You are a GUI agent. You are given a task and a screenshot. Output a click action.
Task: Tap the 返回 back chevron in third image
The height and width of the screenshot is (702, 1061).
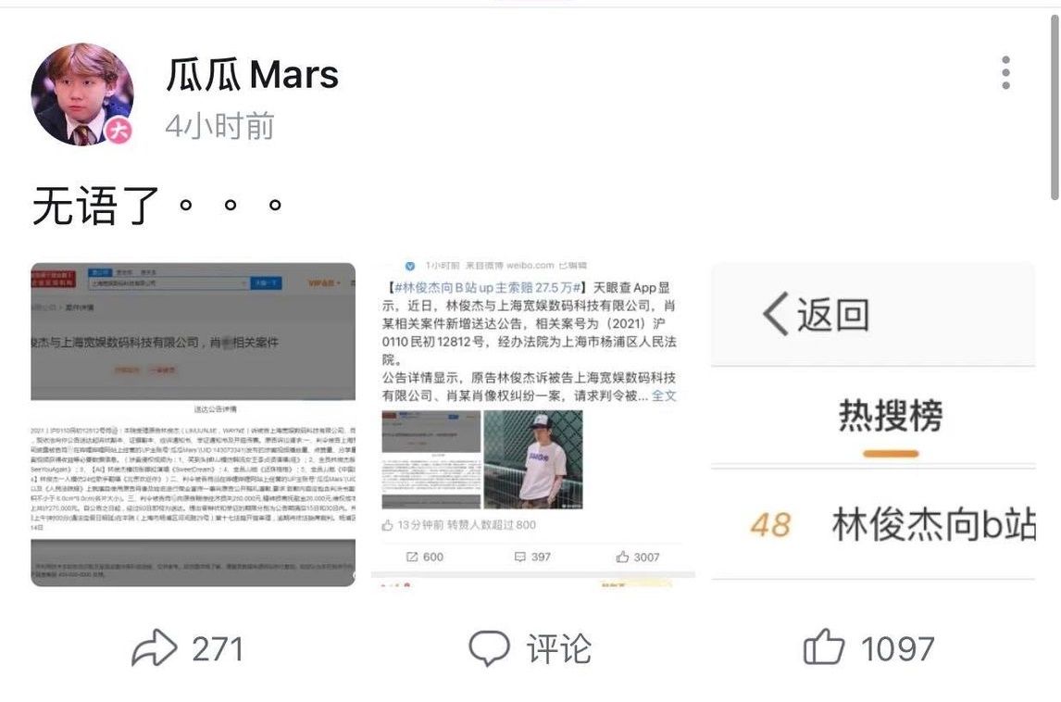coord(776,314)
